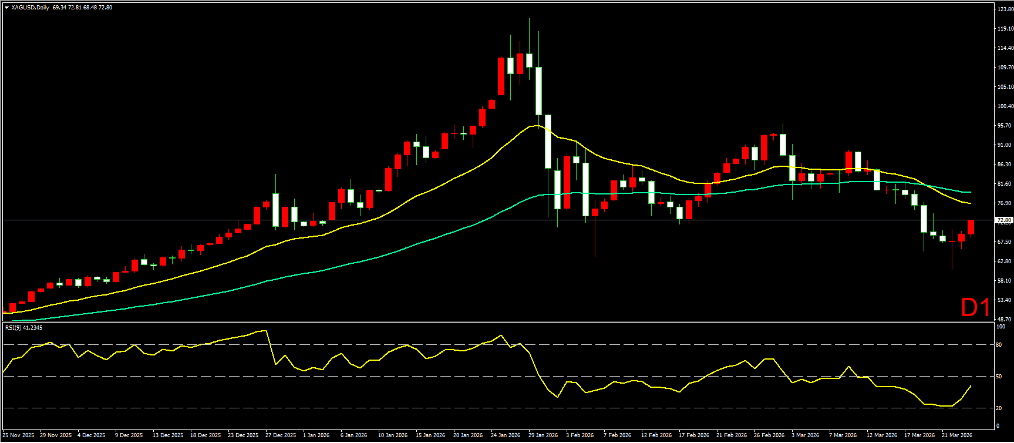Viewport: 1014px width, 443px height.
Task: Select the right end of the yellow RSI line
Action: tap(970, 386)
